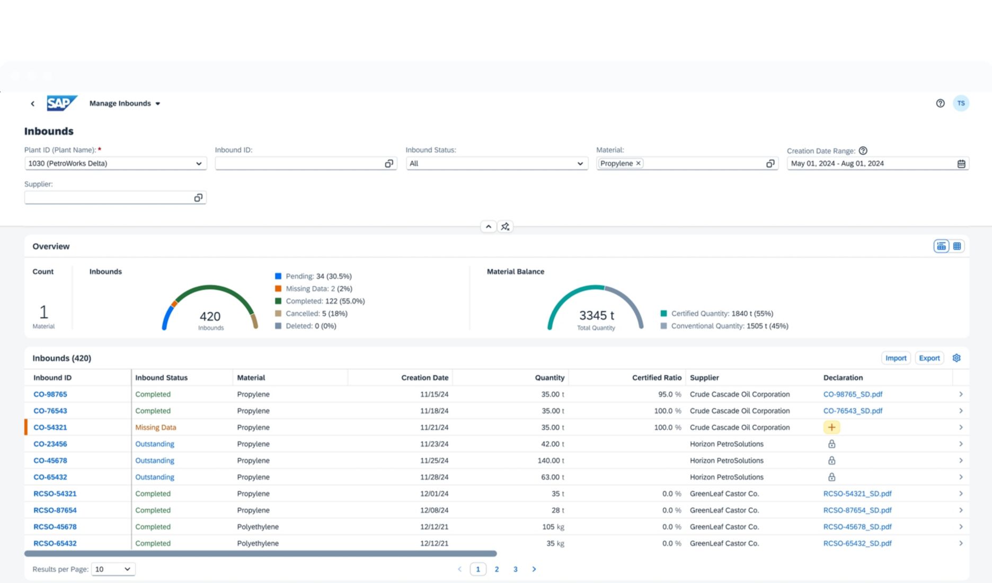Open value help for Inbound ID field
Image resolution: width=992 pixels, height=583 pixels.
point(389,164)
